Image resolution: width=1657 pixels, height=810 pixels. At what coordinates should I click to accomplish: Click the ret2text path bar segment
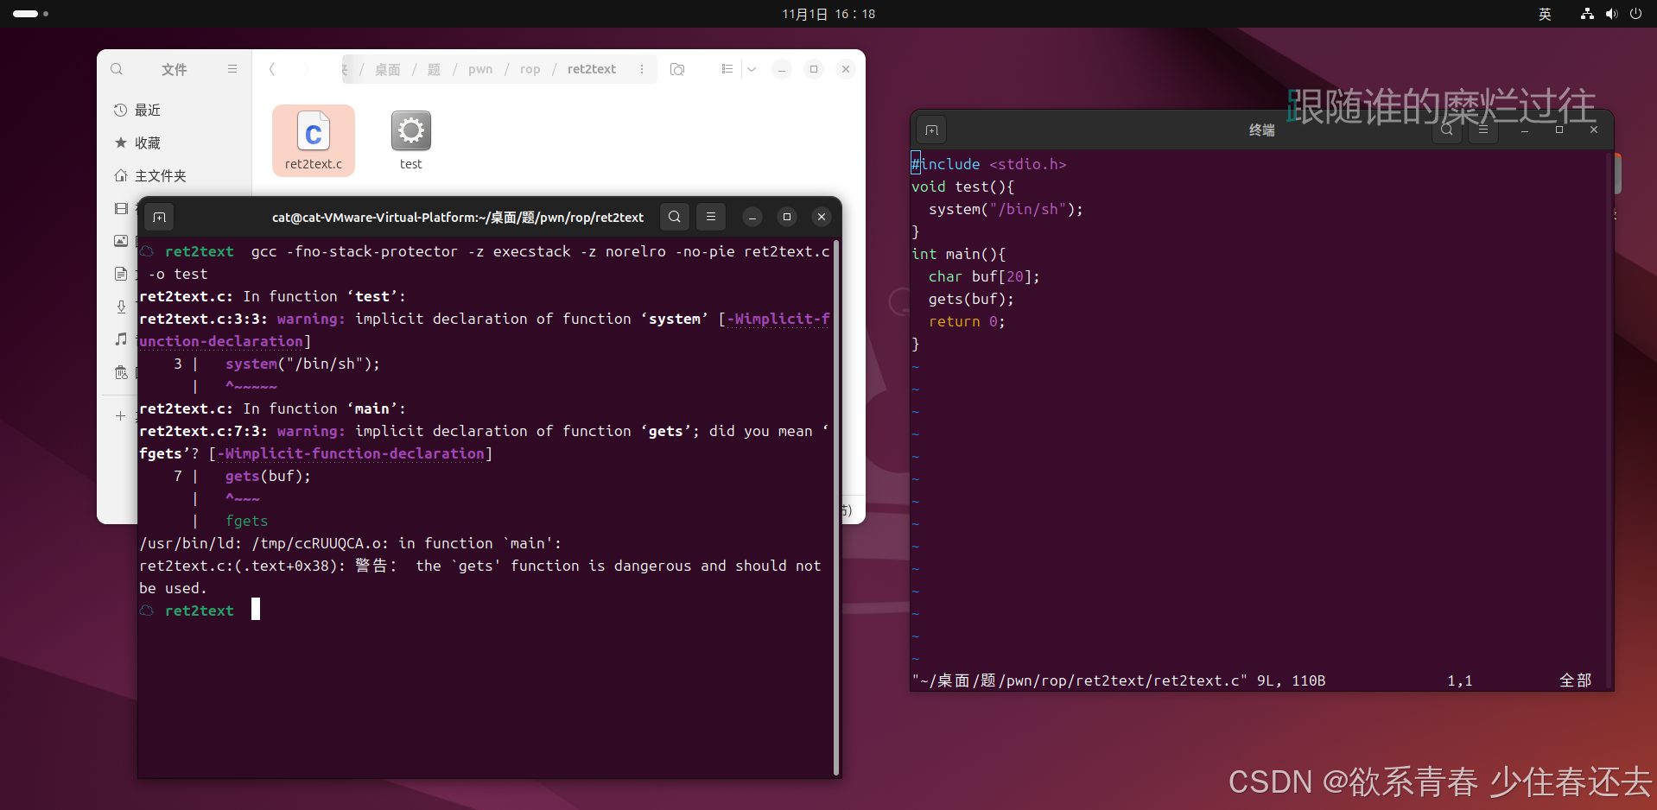pyautogui.click(x=592, y=69)
